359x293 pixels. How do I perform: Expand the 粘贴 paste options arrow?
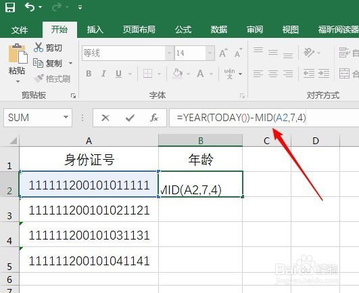tap(18, 81)
